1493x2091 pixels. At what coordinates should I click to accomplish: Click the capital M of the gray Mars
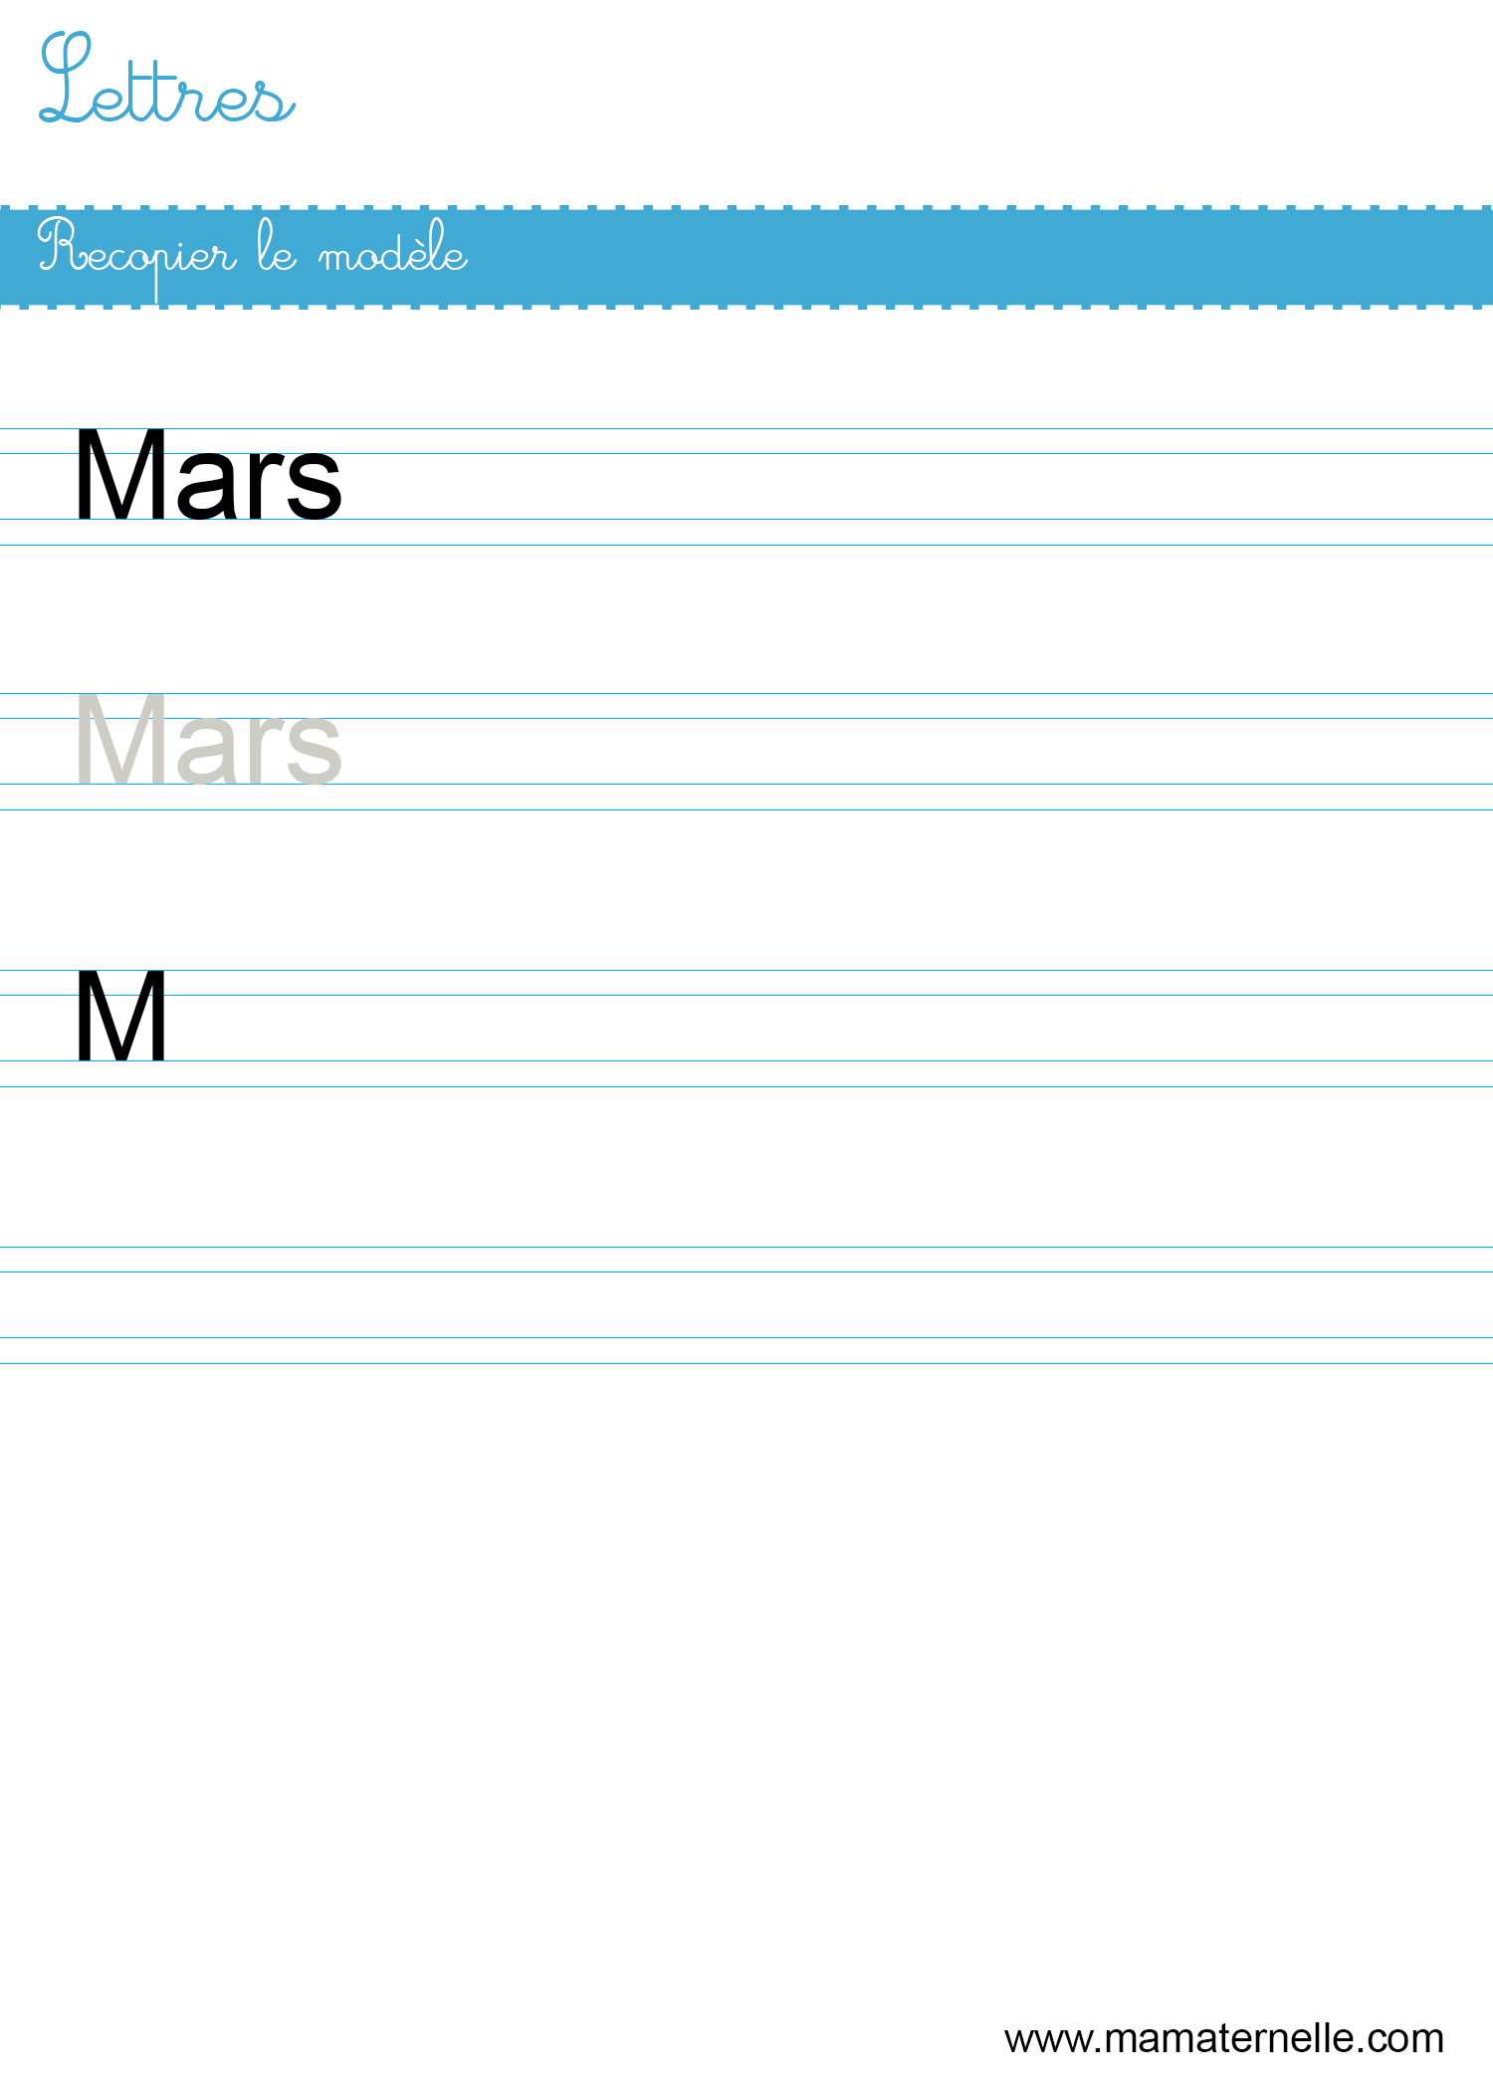[x=121, y=739]
